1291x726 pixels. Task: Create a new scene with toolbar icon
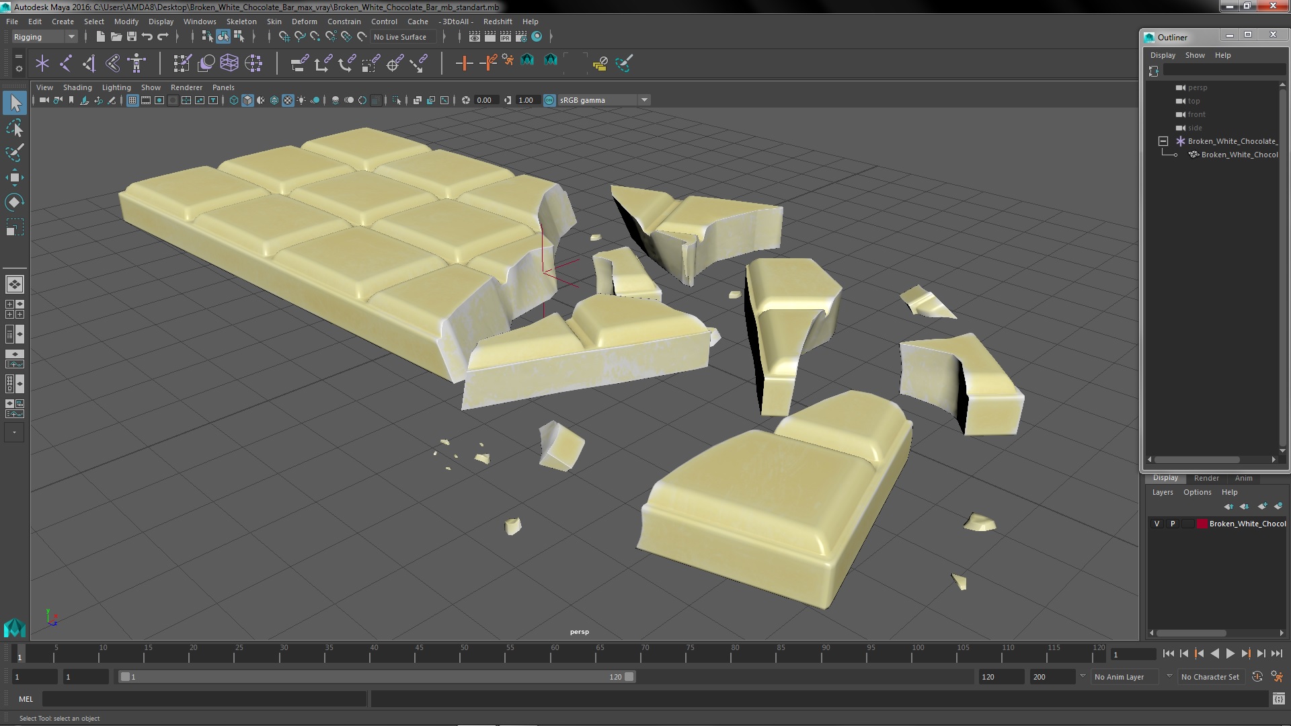click(100, 37)
